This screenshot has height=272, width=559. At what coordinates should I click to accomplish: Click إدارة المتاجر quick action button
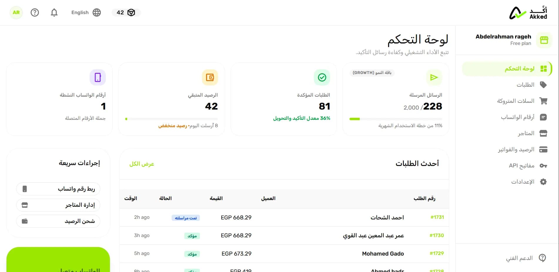click(58, 205)
